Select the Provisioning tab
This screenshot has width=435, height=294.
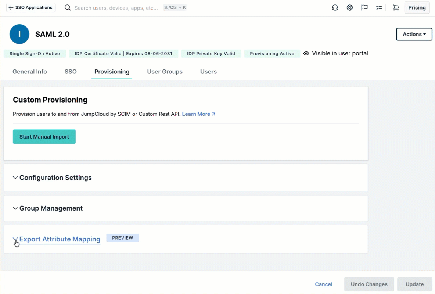[112, 72]
